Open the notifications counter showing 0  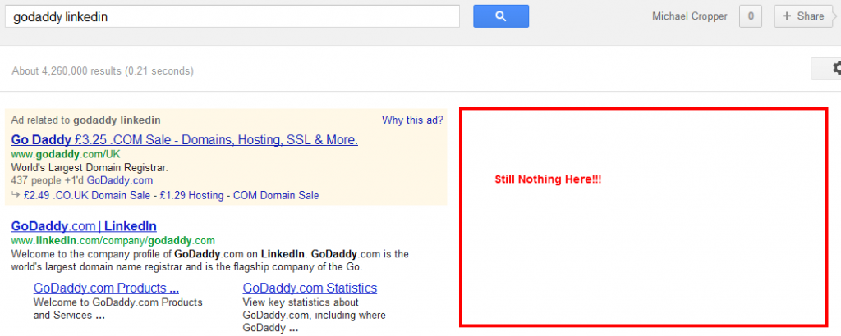click(751, 16)
